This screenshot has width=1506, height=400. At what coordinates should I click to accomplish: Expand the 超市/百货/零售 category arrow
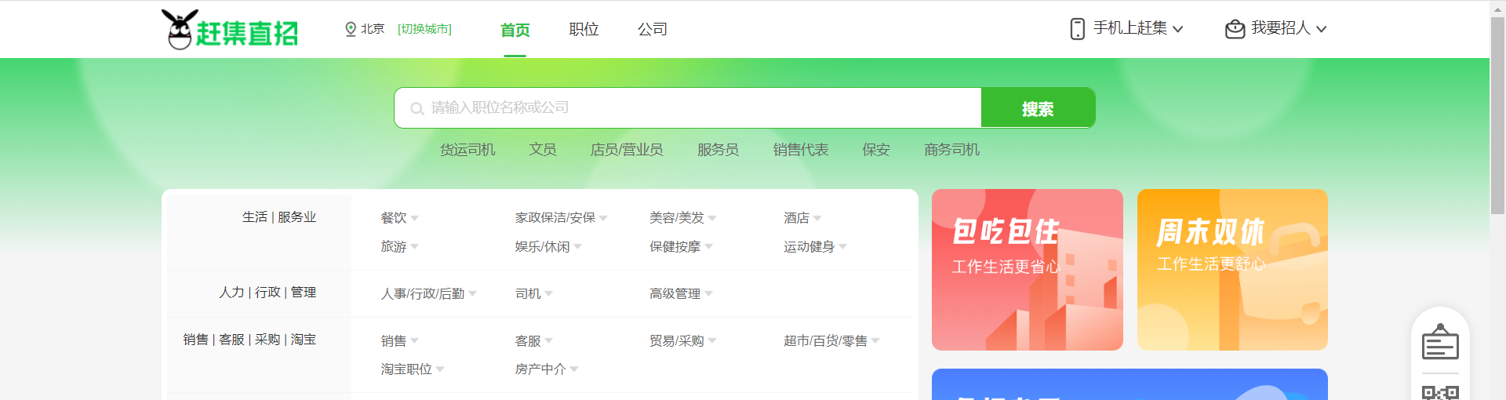(x=875, y=340)
